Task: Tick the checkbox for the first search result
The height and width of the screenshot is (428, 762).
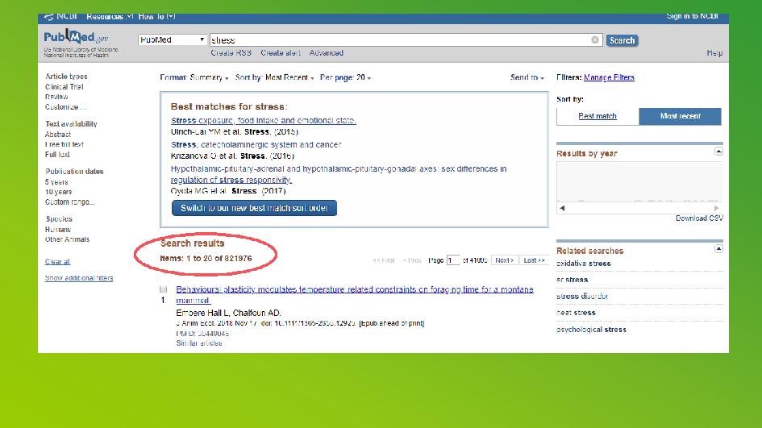Action: tap(163, 289)
